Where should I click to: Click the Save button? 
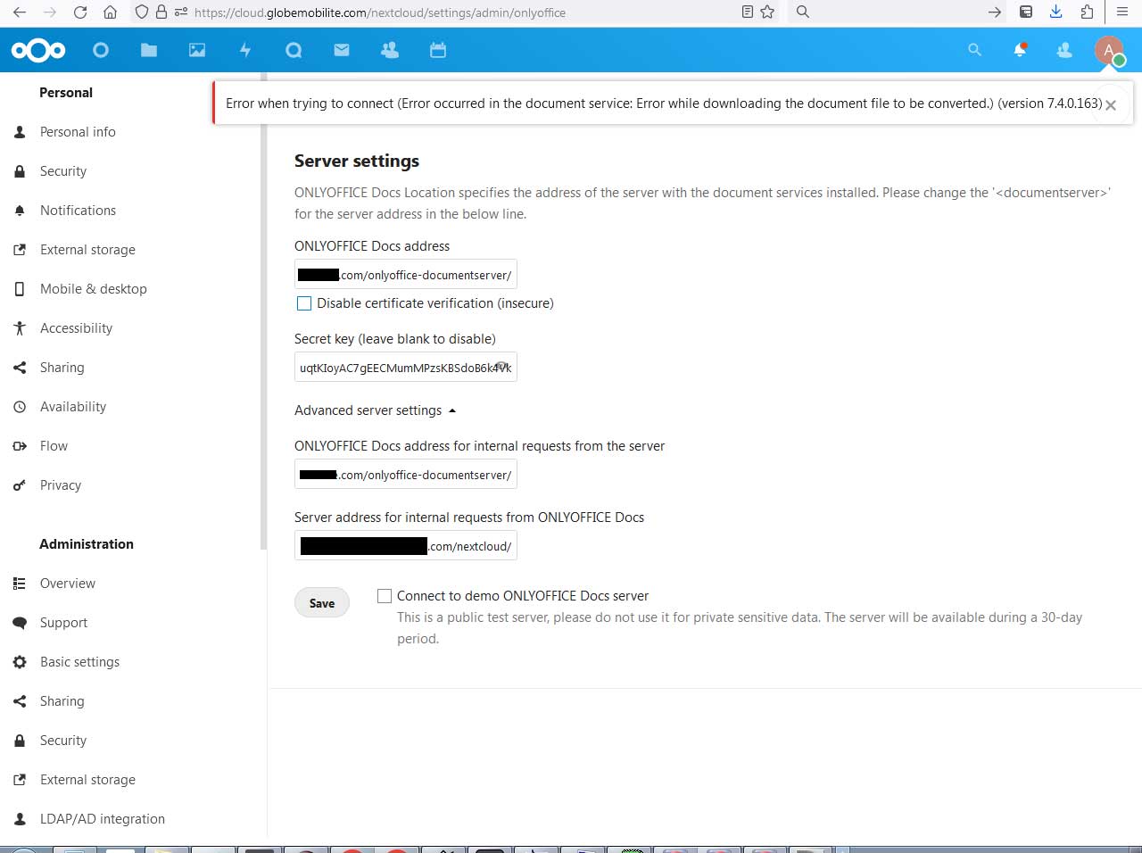322,603
